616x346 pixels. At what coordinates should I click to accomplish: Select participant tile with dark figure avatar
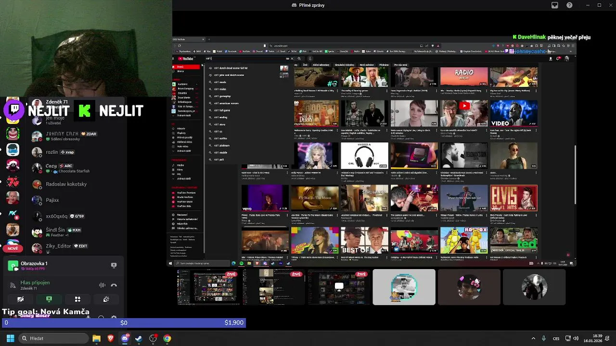pos(534,287)
